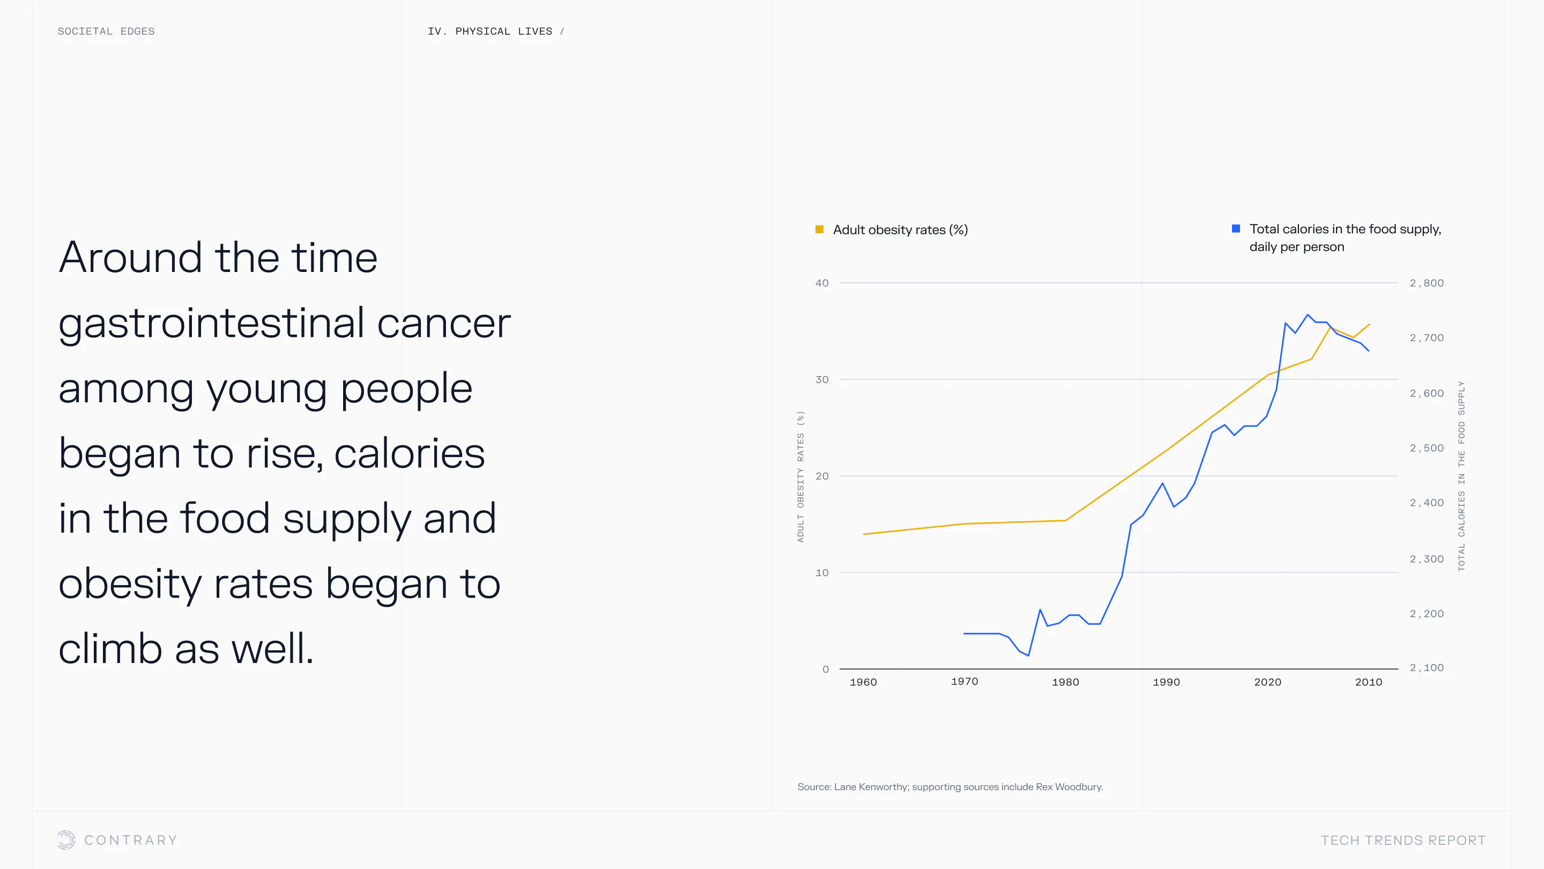This screenshot has width=1544, height=869.
Task: Open the IV. PHYSICAL LIVES section breadcrumb
Action: pyautogui.click(x=489, y=31)
